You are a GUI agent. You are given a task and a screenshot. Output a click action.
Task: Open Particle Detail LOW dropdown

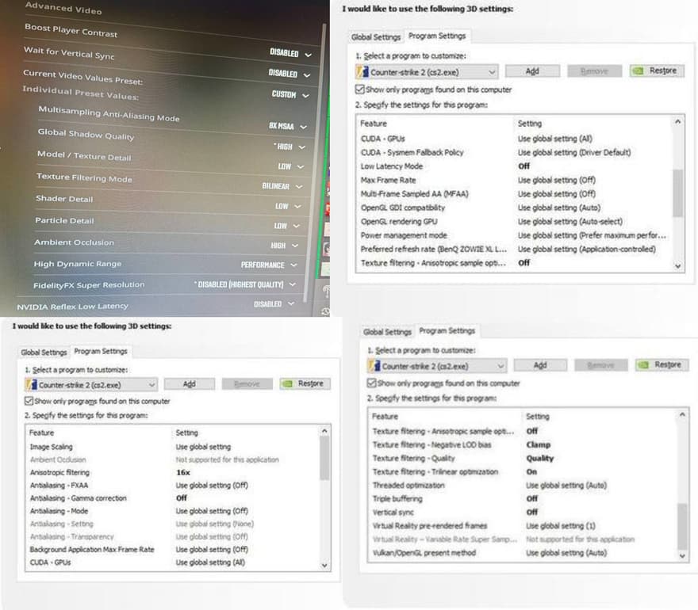coord(286,226)
